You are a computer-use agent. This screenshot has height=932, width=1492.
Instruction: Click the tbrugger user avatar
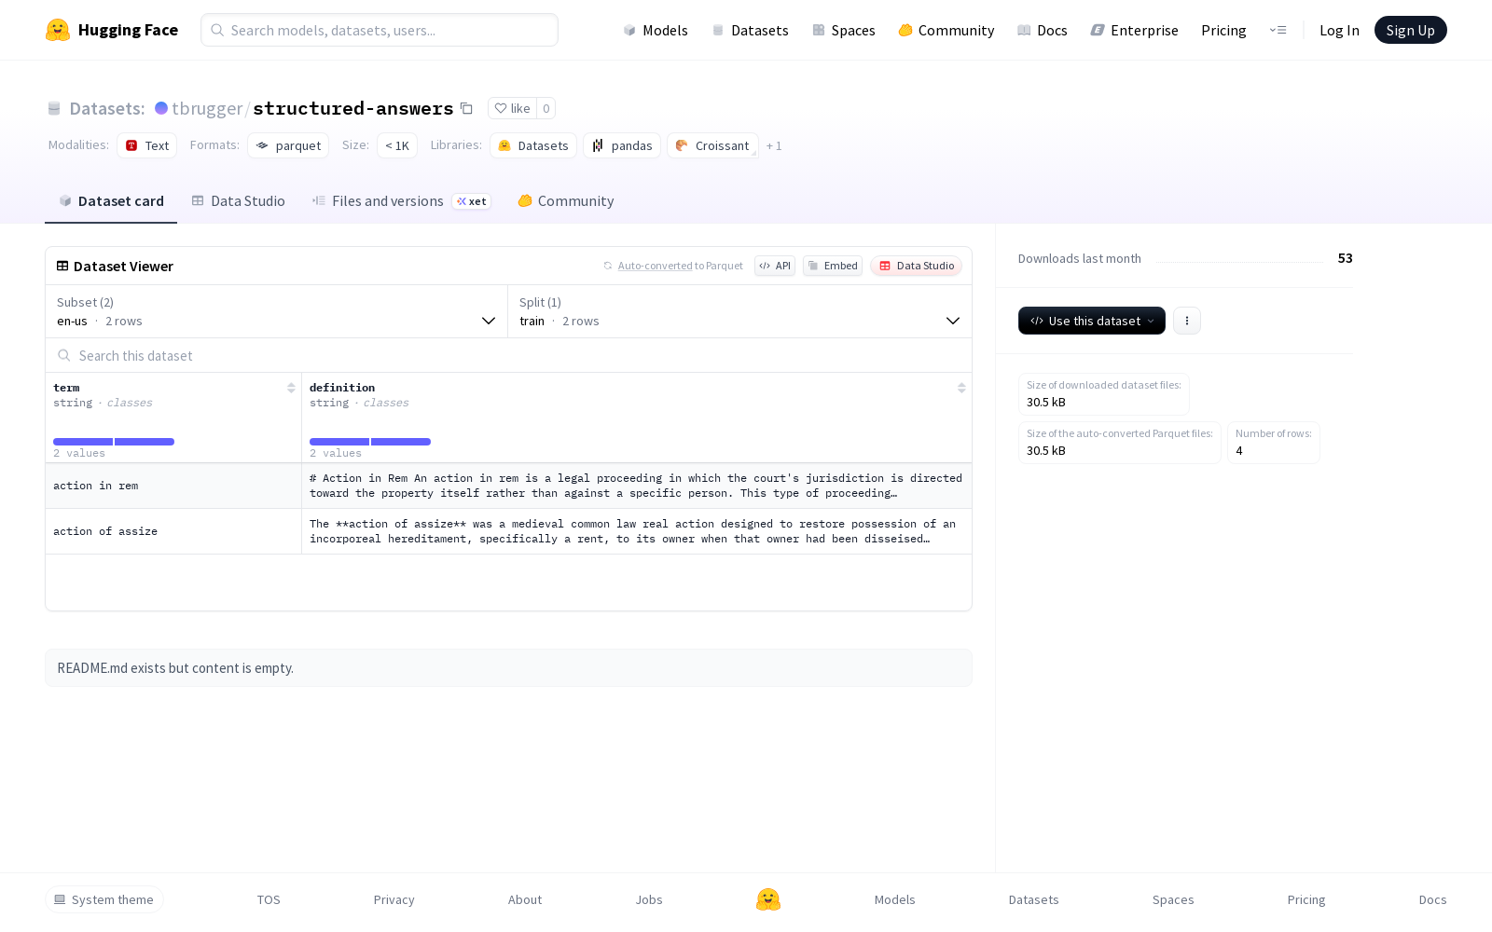(161, 108)
